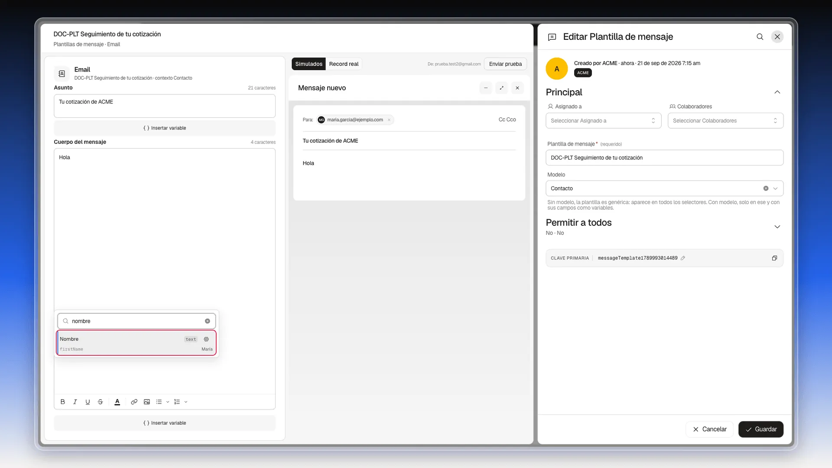
Task: Select the Nombre firstName variable result
Action: 136,343
